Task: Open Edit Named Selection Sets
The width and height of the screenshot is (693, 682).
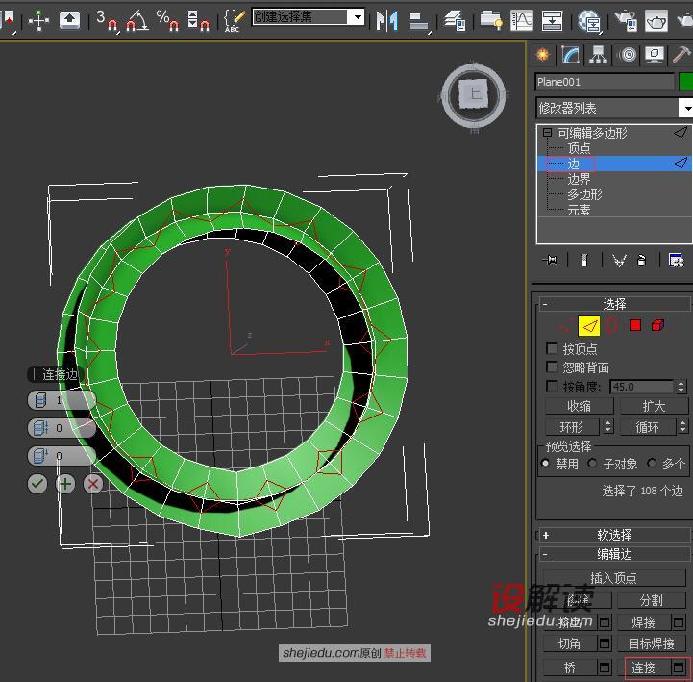Action: [234, 20]
